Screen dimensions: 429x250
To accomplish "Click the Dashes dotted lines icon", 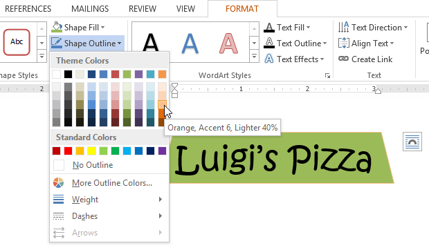I will (x=58, y=216).
